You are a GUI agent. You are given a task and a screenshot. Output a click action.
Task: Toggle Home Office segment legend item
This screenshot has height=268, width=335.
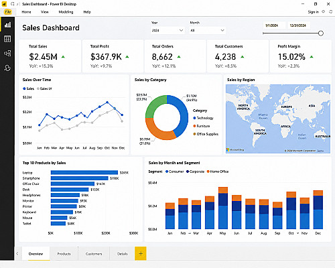point(218,172)
